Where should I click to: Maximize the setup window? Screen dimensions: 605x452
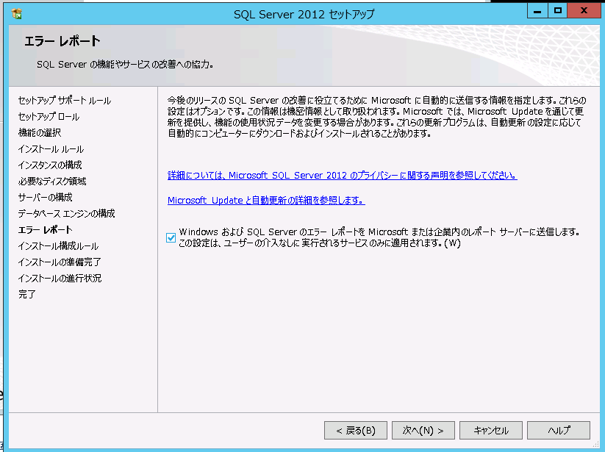click(557, 11)
